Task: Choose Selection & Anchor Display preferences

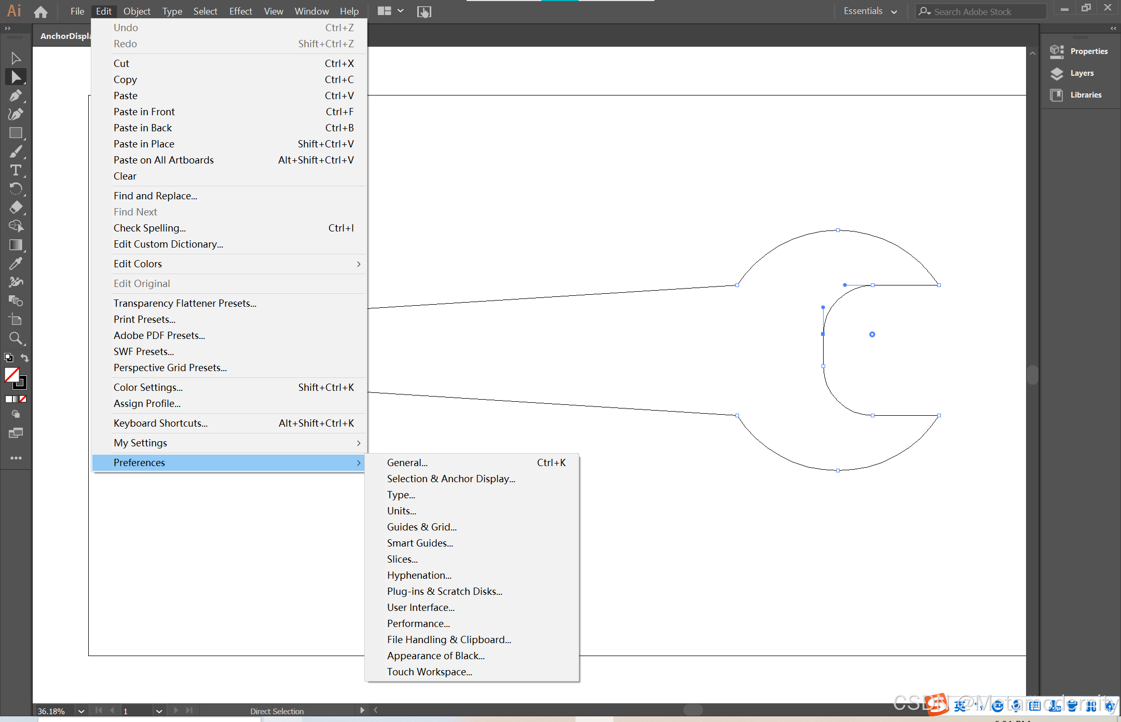Action: (x=450, y=479)
